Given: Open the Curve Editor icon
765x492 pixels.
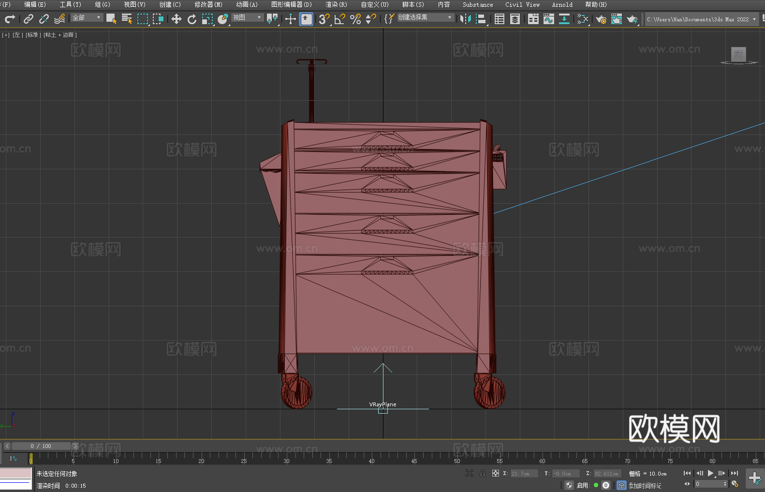Looking at the screenshot, I should (549, 19).
